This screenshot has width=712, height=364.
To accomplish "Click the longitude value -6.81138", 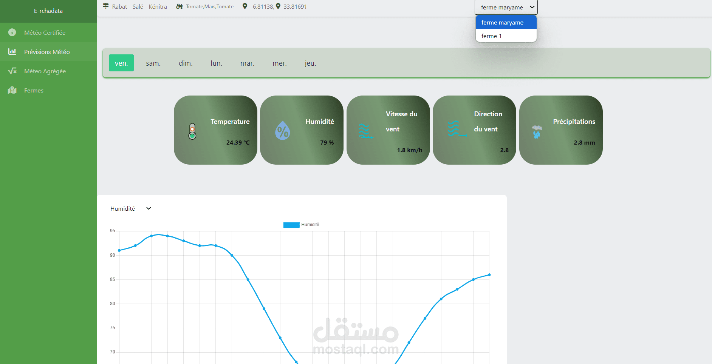I will pyautogui.click(x=262, y=6).
